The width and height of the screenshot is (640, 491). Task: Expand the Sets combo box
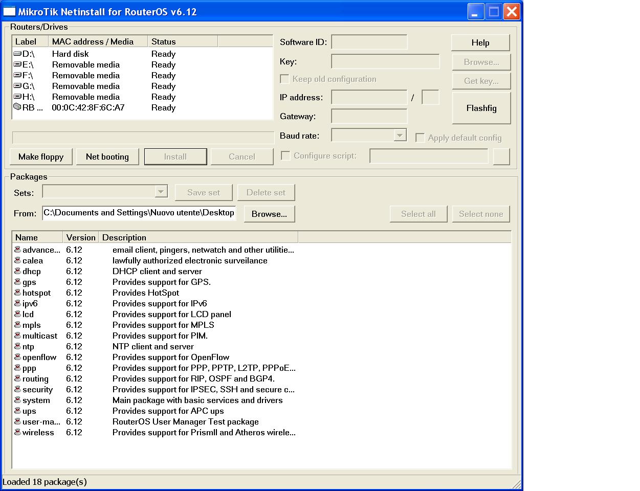(162, 191)
